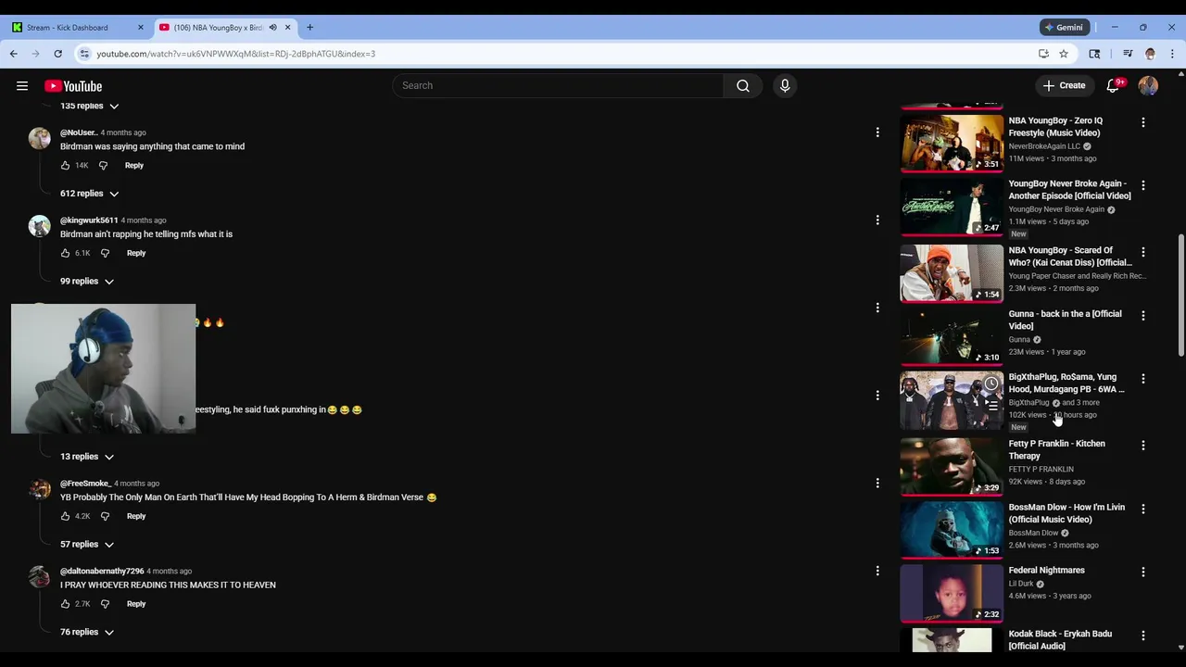Open the notifications bell
Screen dimensions: 1186x667
click(1113, 86)
